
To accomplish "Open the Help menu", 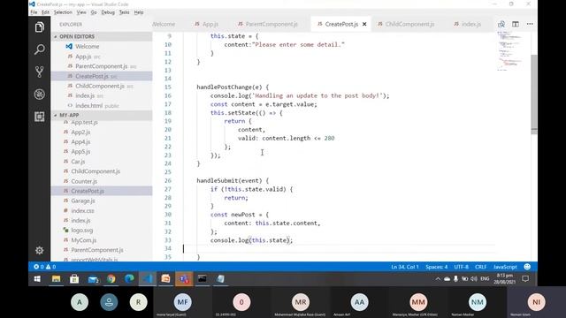I will click(x=139, y=12).
